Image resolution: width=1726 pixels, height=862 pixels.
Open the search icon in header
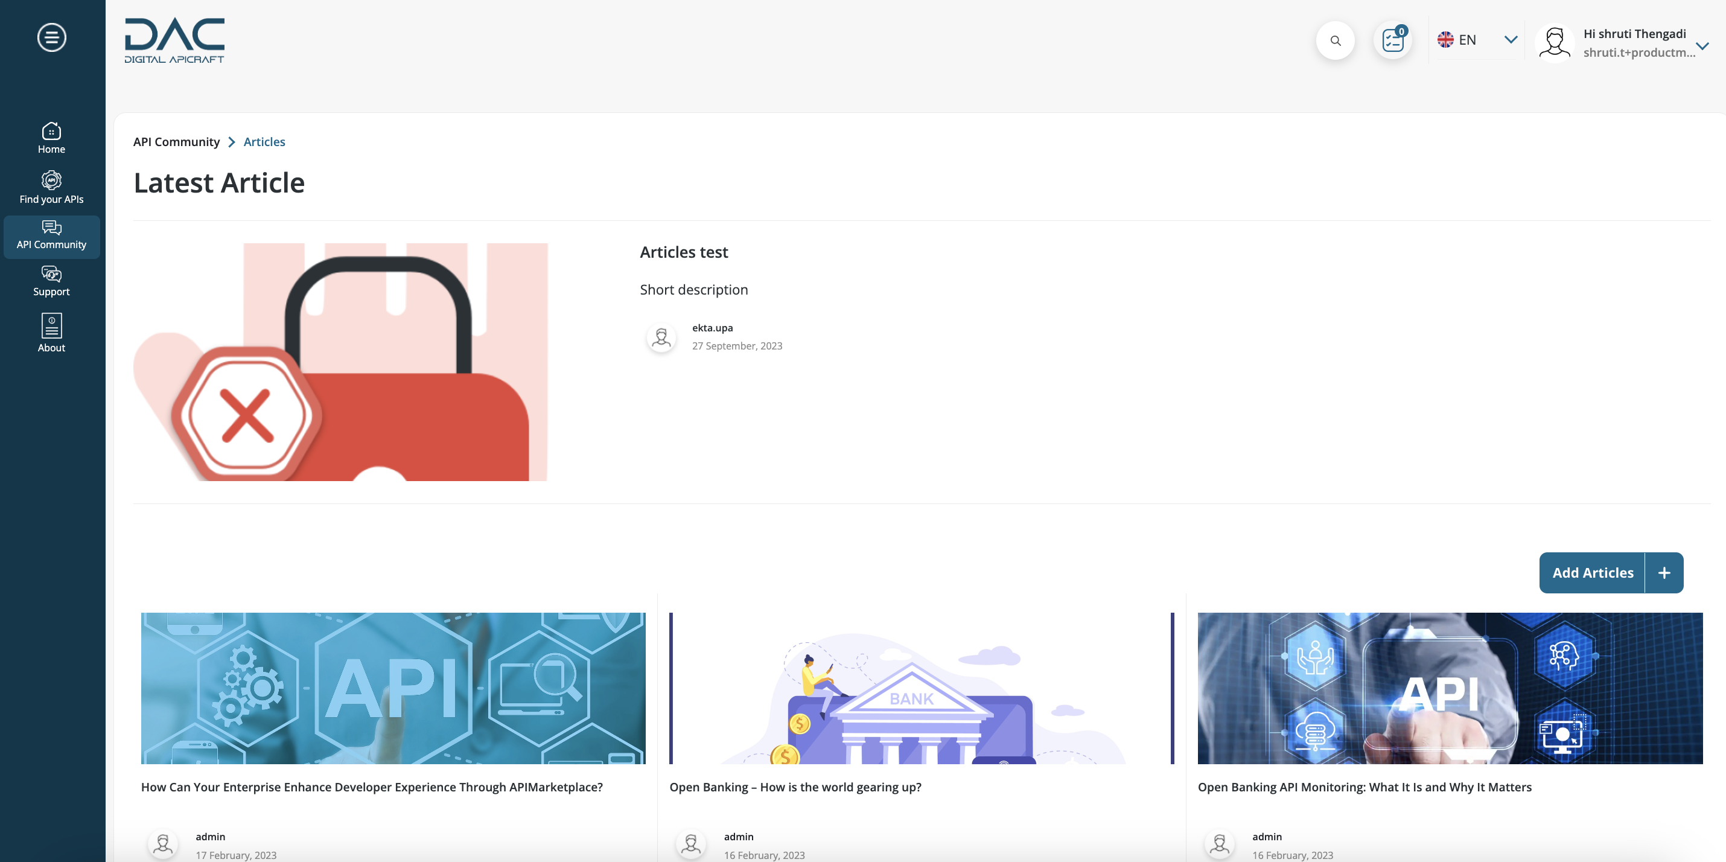pos(1335,40)
